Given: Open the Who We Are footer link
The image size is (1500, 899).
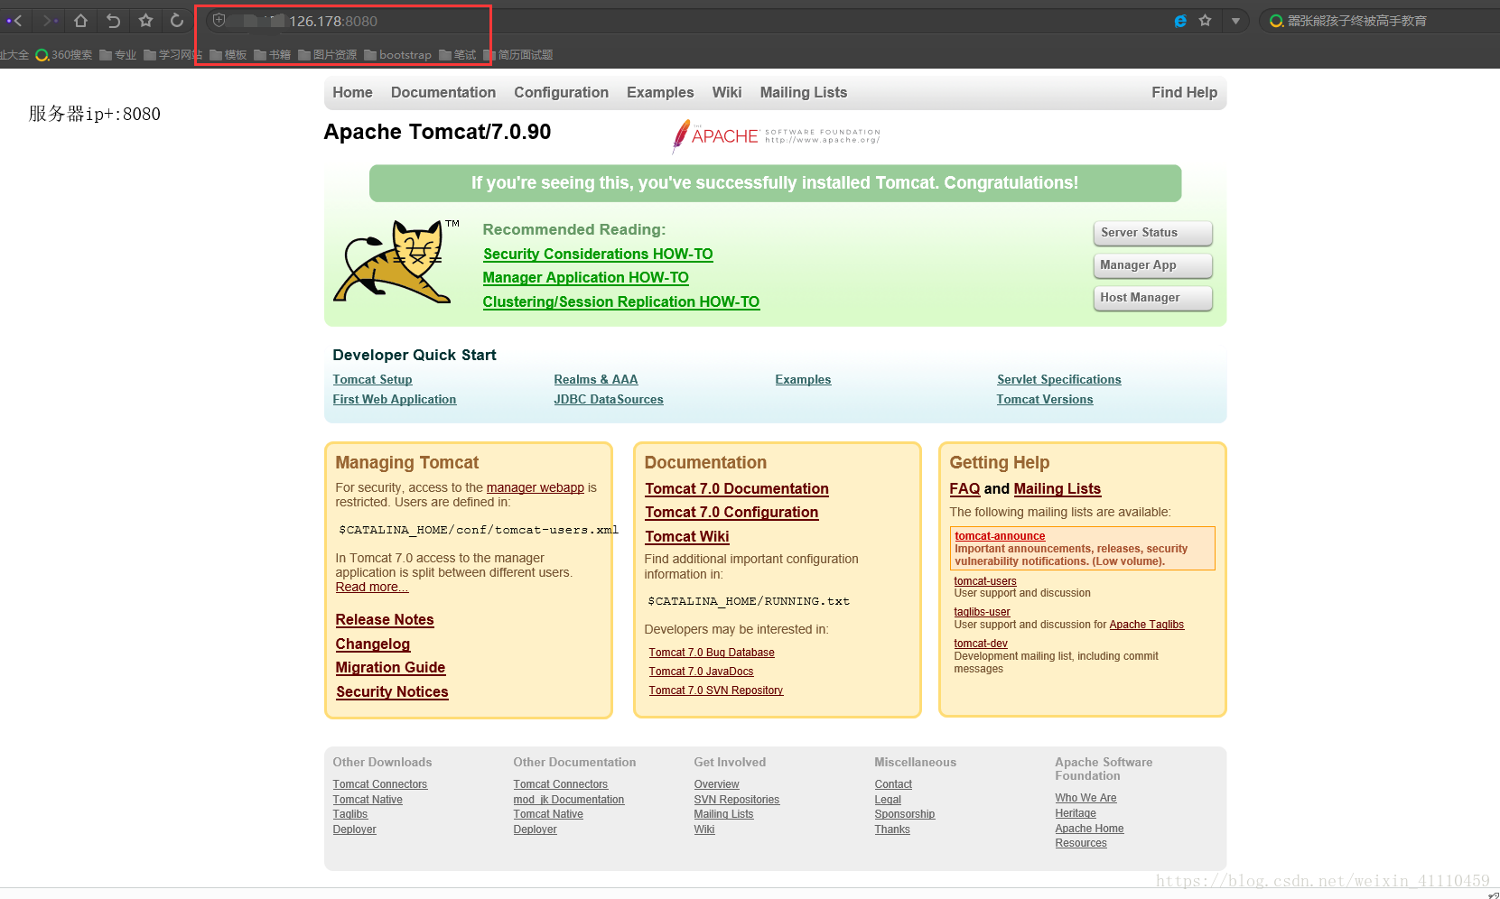Looking at the screenshot, I should [1085, 798].
